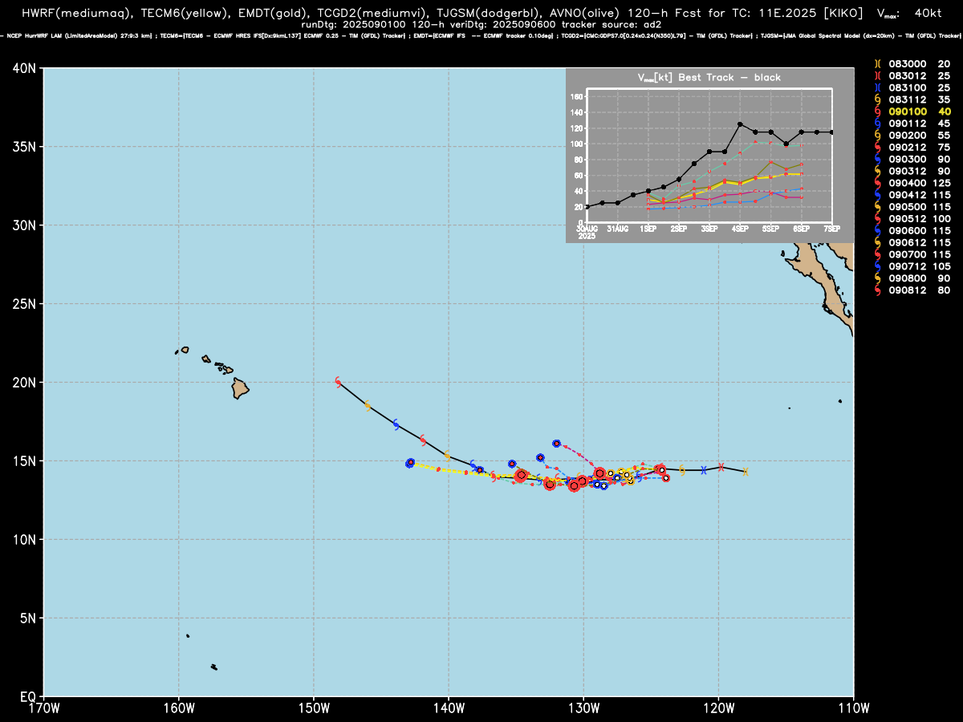Click the blue storm symbol near 17N 144W
963x722 pixels.
[x=396, y=424]
